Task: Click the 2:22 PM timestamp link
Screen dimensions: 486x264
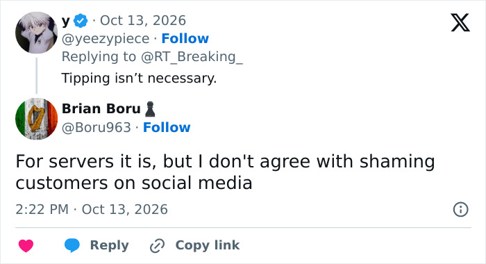Action: [x=92, y=209]
